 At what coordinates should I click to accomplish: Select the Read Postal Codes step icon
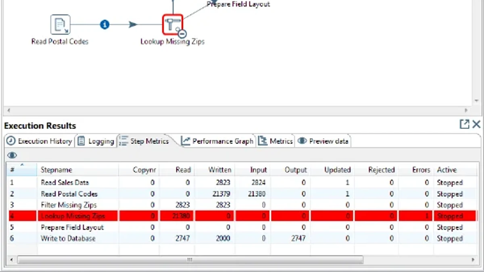(x=60, y=25)
